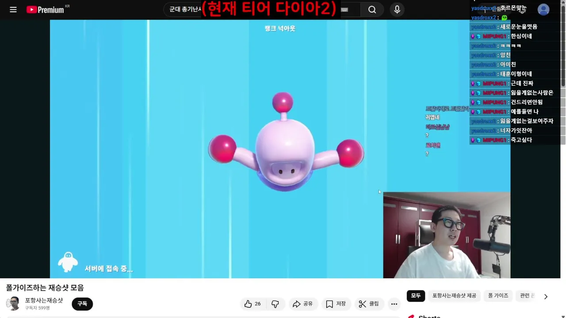This screenshot has width=566, height=318.
Task: Create a clip with 클립 button
Action: 369,304
